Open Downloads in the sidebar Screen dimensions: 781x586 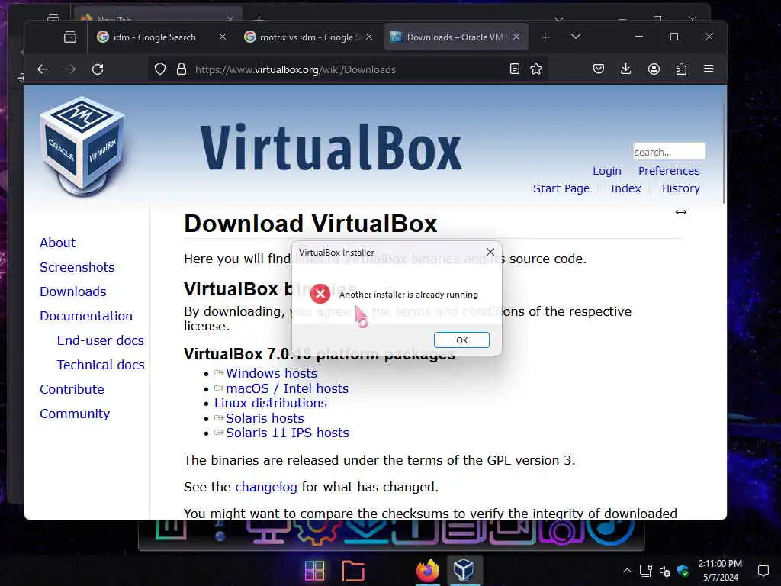point(73,291)
